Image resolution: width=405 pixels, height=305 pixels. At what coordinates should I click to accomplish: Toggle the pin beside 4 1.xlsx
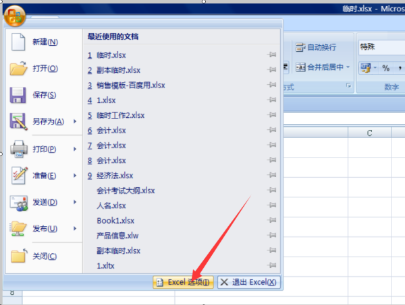point(271,100)
